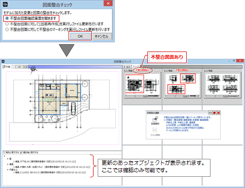This screenshot has height=188, width=245.
Task: Click the 図面更新 icon in floating panel
Action: coord(155,120)
